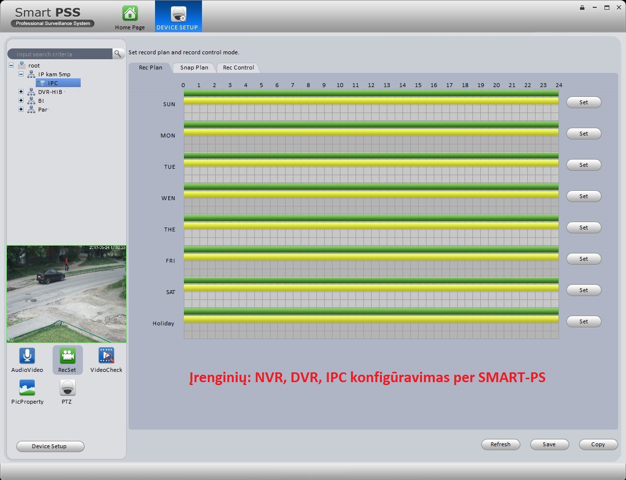Image resolution: width=626 pixels, height=480 pixels.
Task: Click the Copy button
Action: (x=598, y=444)
